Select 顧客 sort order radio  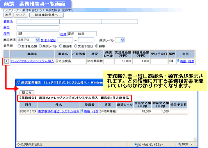(96, 46)
